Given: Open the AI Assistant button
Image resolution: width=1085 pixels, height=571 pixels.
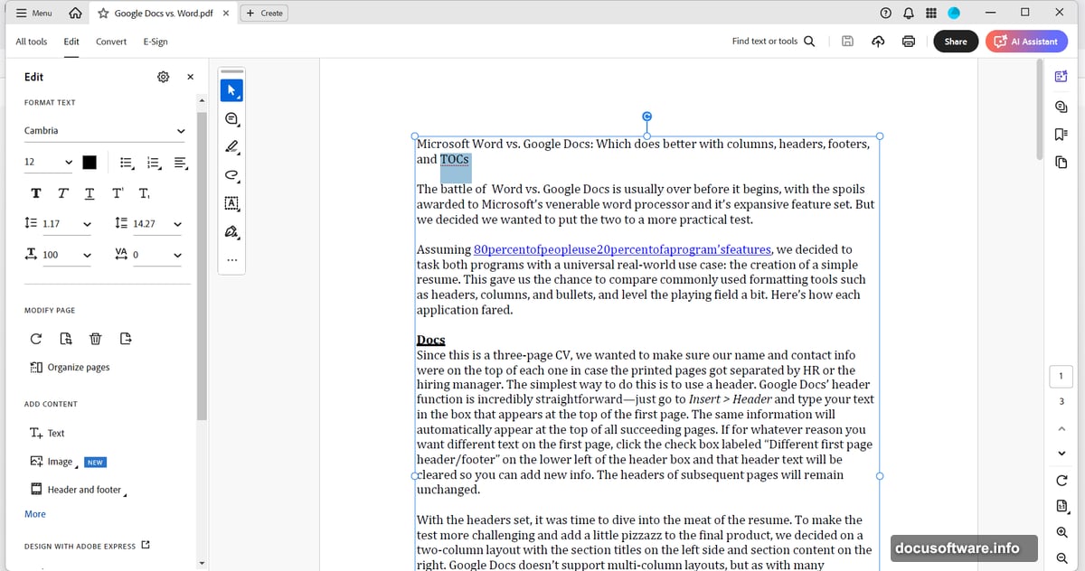Looking at the screenshot, I should click(x=1026, y=42).
